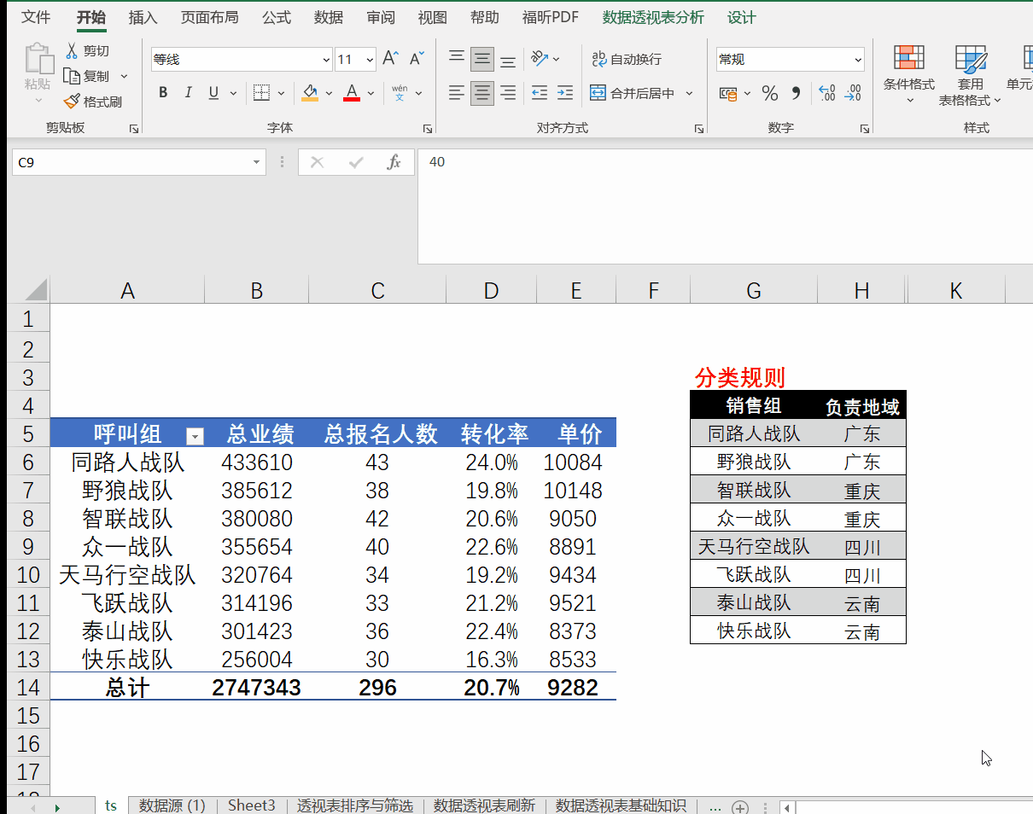1033x814 pixels.
Task: Decrease decimal places
Action: click(852, 93)
